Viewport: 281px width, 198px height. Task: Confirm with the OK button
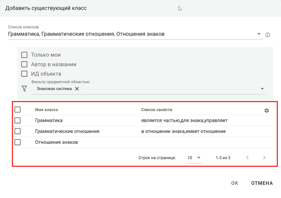click(234, 183)
